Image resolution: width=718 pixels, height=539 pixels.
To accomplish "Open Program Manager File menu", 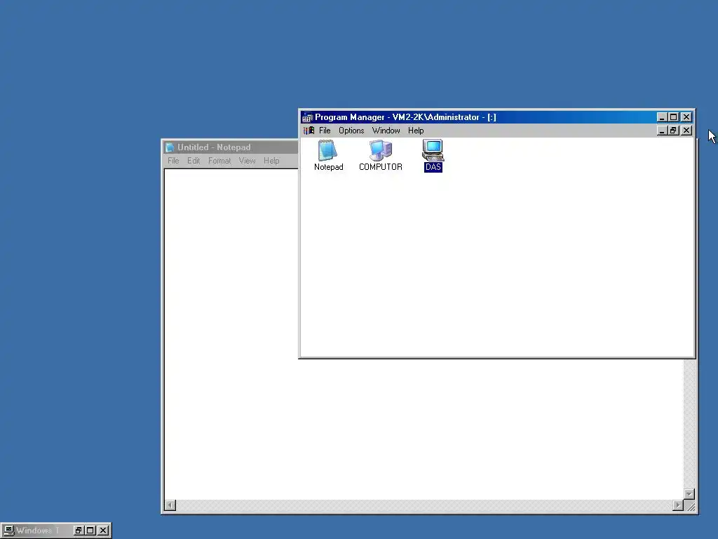I will 325,131.
